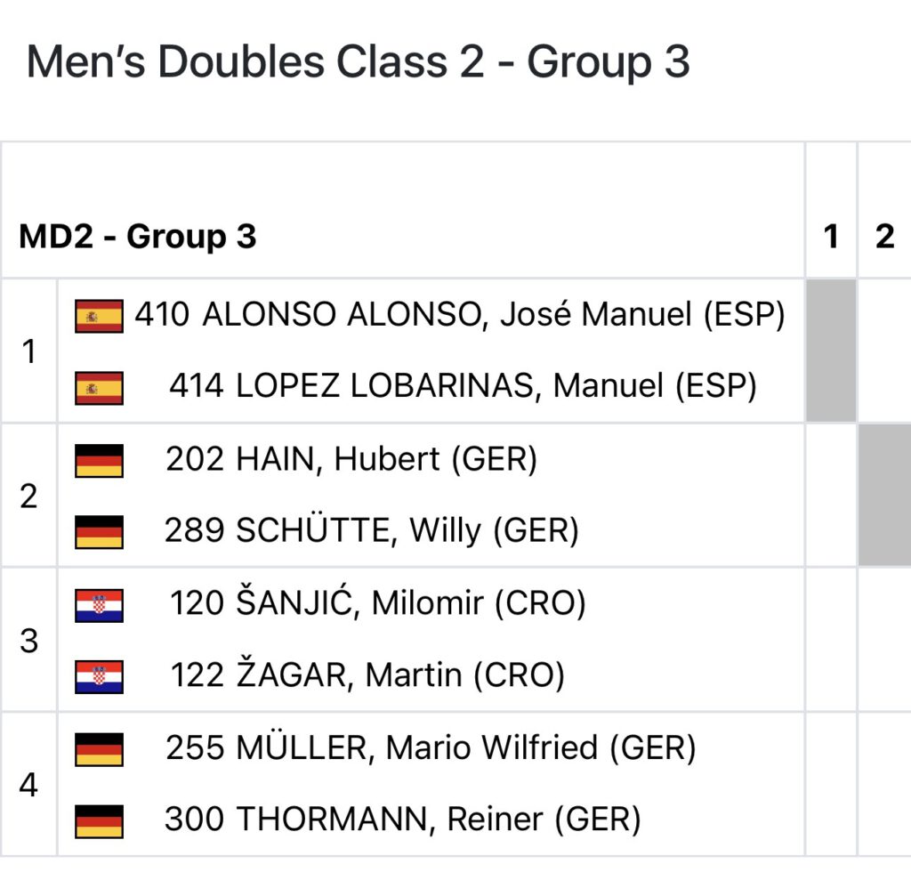Open player 122 Žagar, Martin
The height and width of the screenshot is (872, 911).
click(x=367, y=675)
